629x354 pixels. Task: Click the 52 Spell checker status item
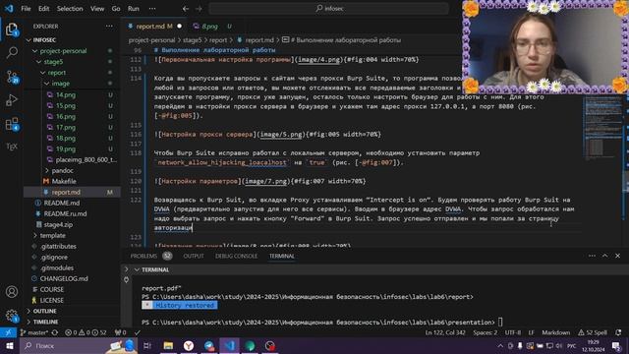pos(593,332)
